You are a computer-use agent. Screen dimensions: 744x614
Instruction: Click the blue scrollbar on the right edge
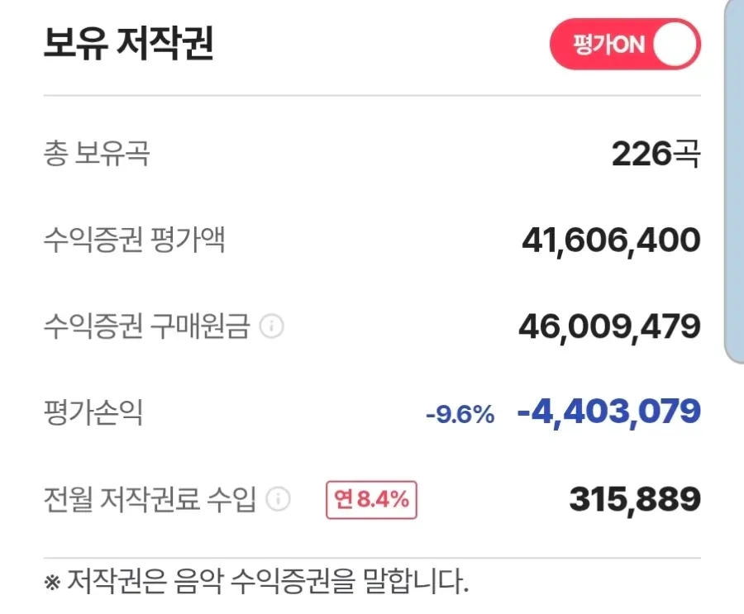(734, 182)
